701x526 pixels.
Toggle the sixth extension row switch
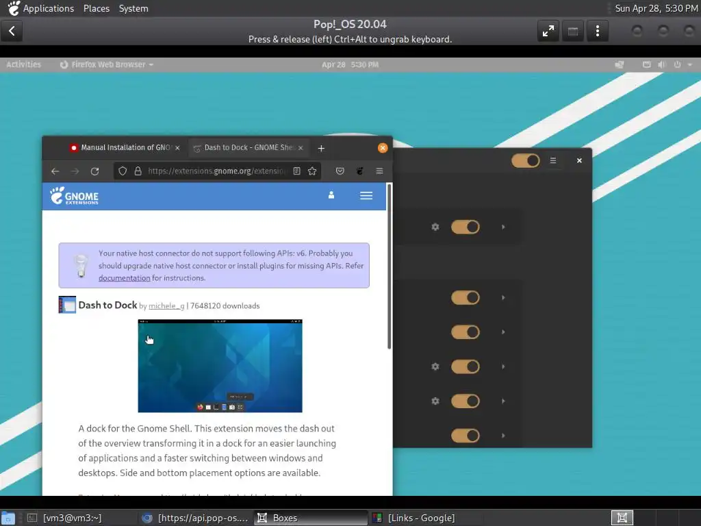pyautogui.click(x=466, y=435)
